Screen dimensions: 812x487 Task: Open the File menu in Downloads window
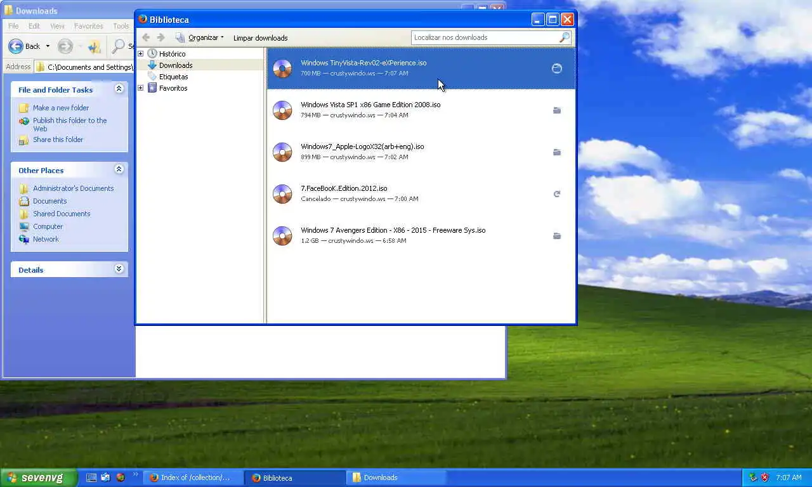pyautogui.click(x=13, y=26)
